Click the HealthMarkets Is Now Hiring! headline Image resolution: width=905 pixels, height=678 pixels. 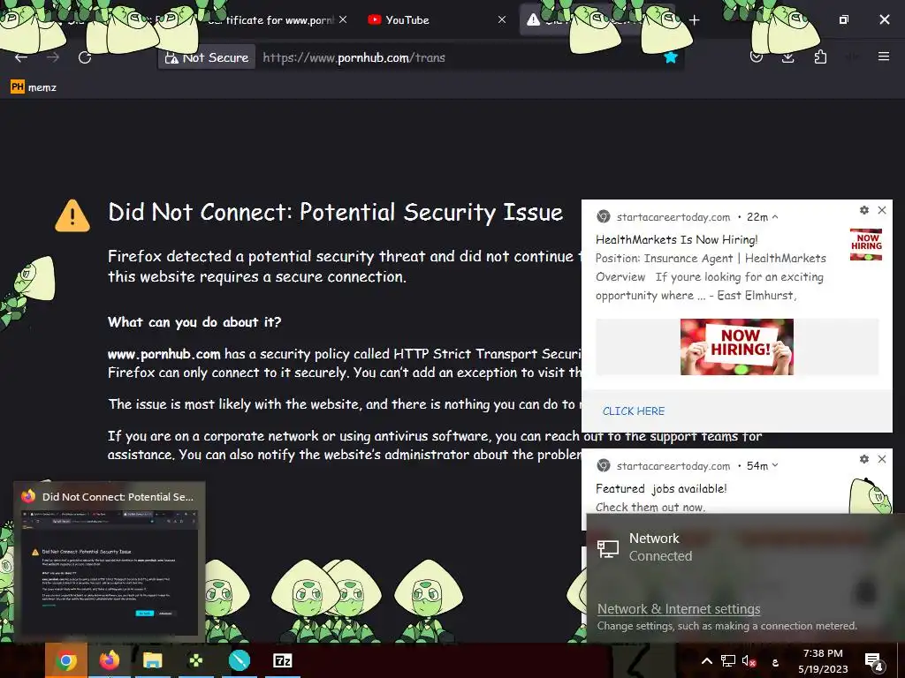tap(676, 239)
